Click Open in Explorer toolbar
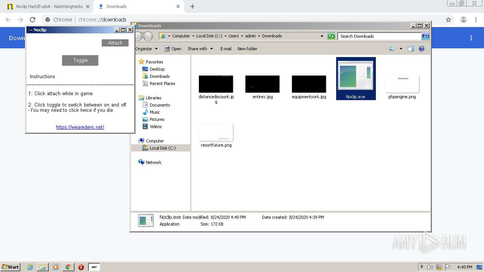Image resolution: width=484 pixels, height=272 pixels. click(173, 49)
